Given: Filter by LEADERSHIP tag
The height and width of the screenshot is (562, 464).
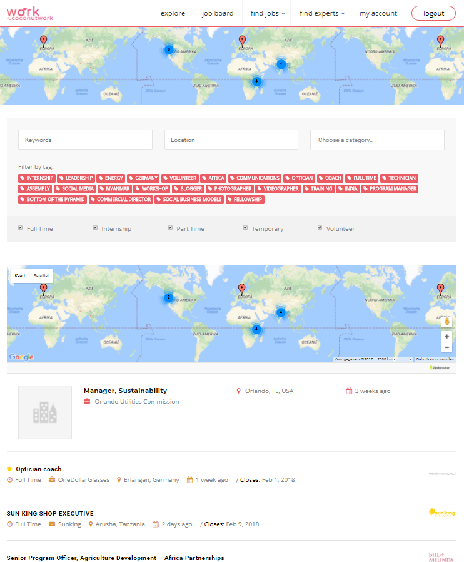Looking at the screenshot, I should coord(76,178).
